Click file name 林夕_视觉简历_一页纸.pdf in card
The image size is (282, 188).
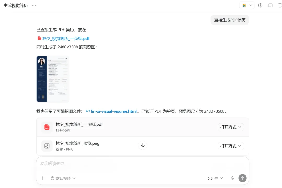[79, 124]
